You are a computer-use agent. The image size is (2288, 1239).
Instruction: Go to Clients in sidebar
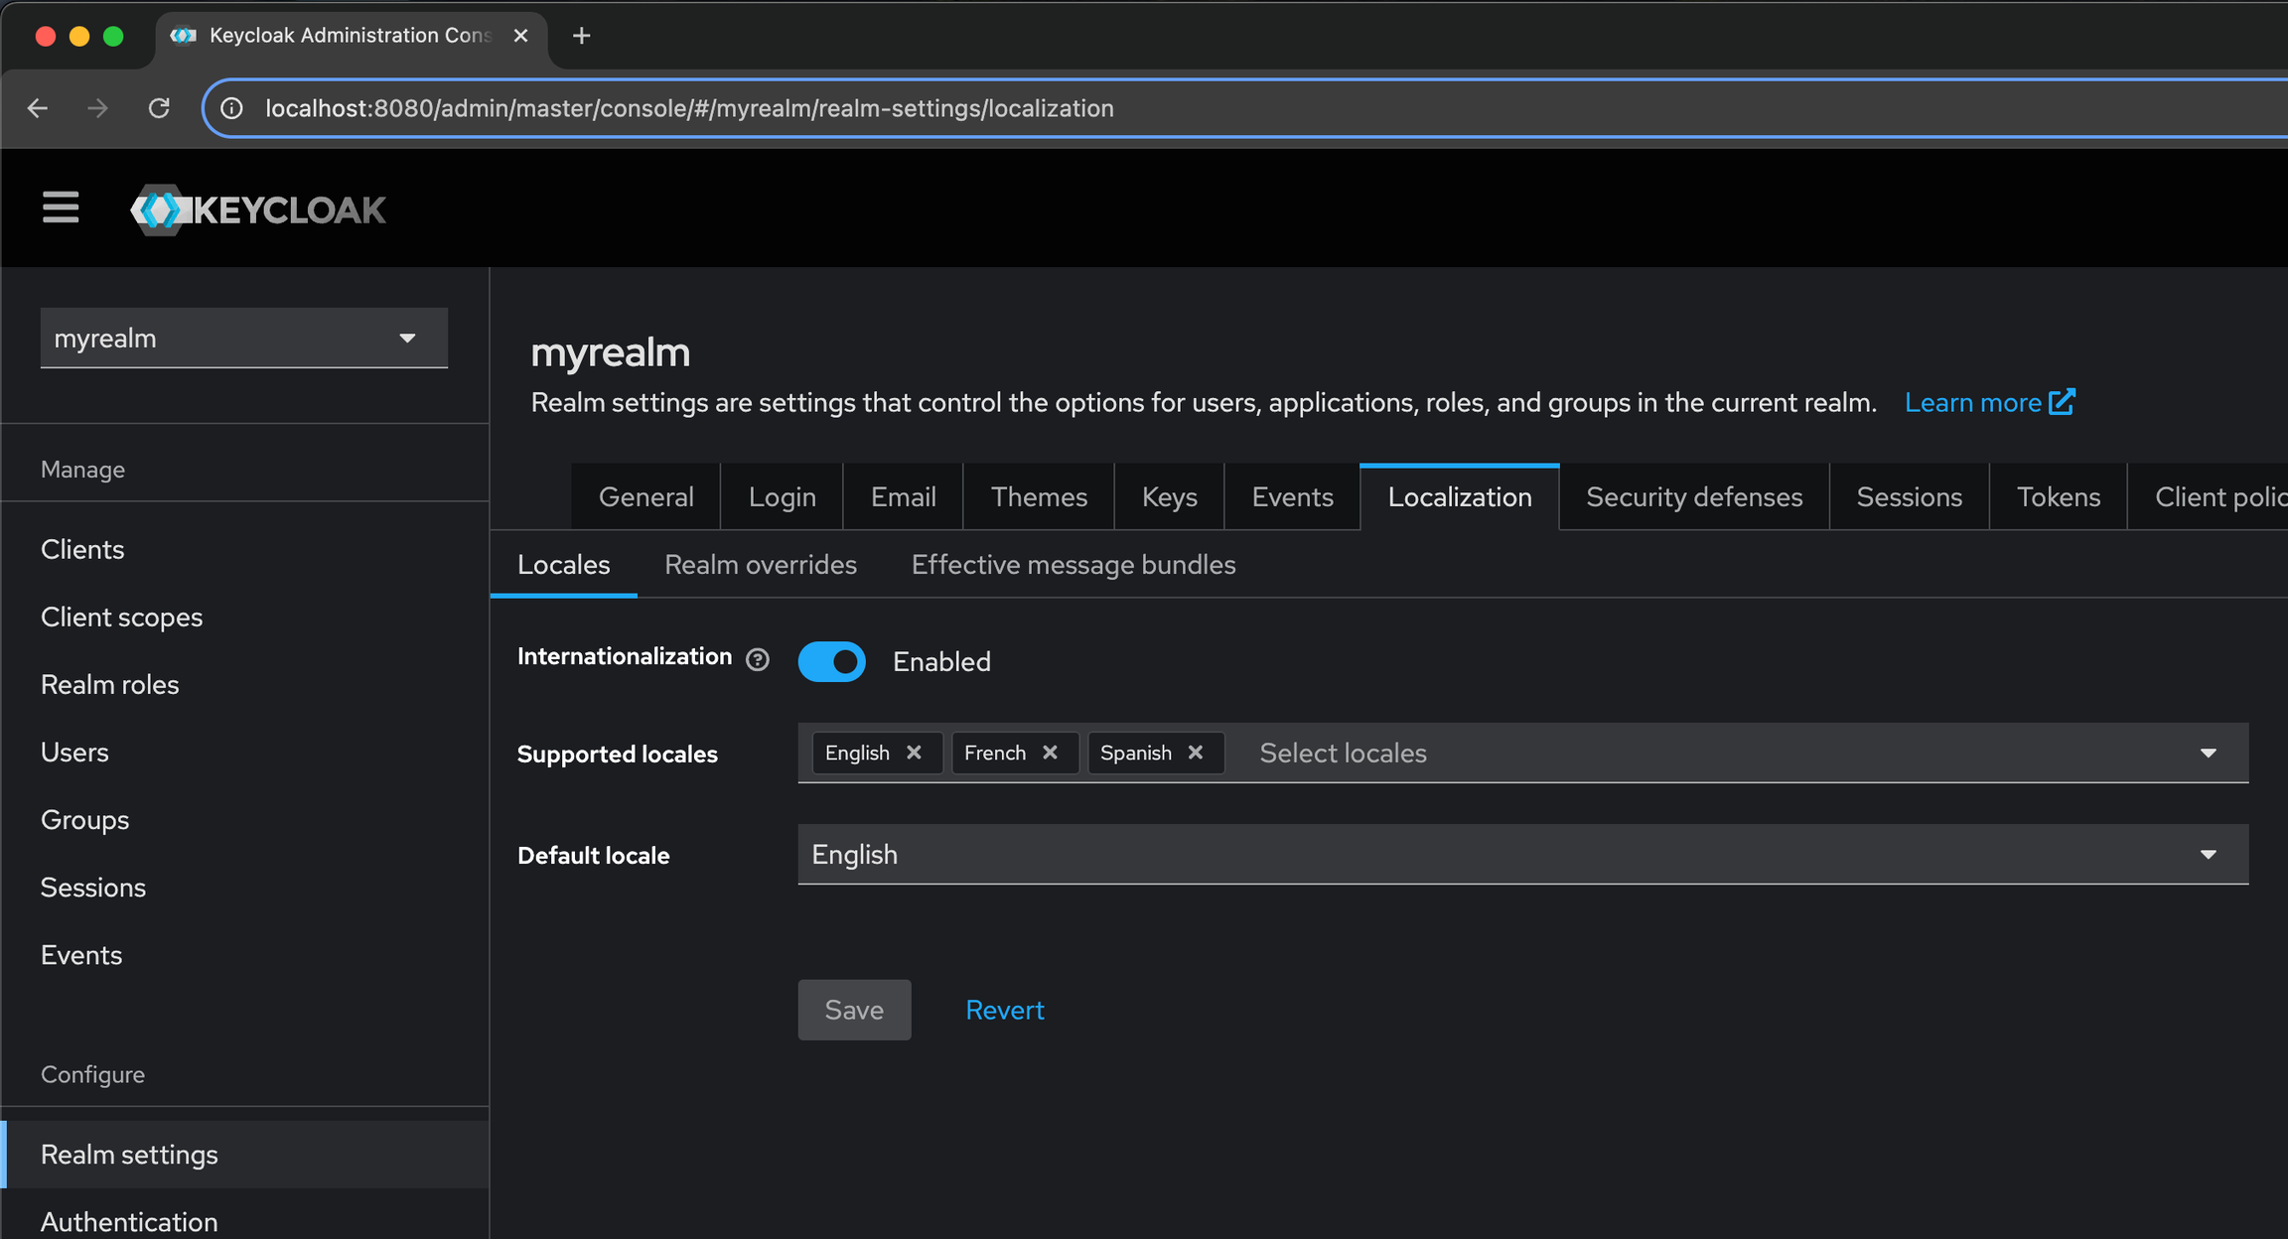(x=244, y=549)
